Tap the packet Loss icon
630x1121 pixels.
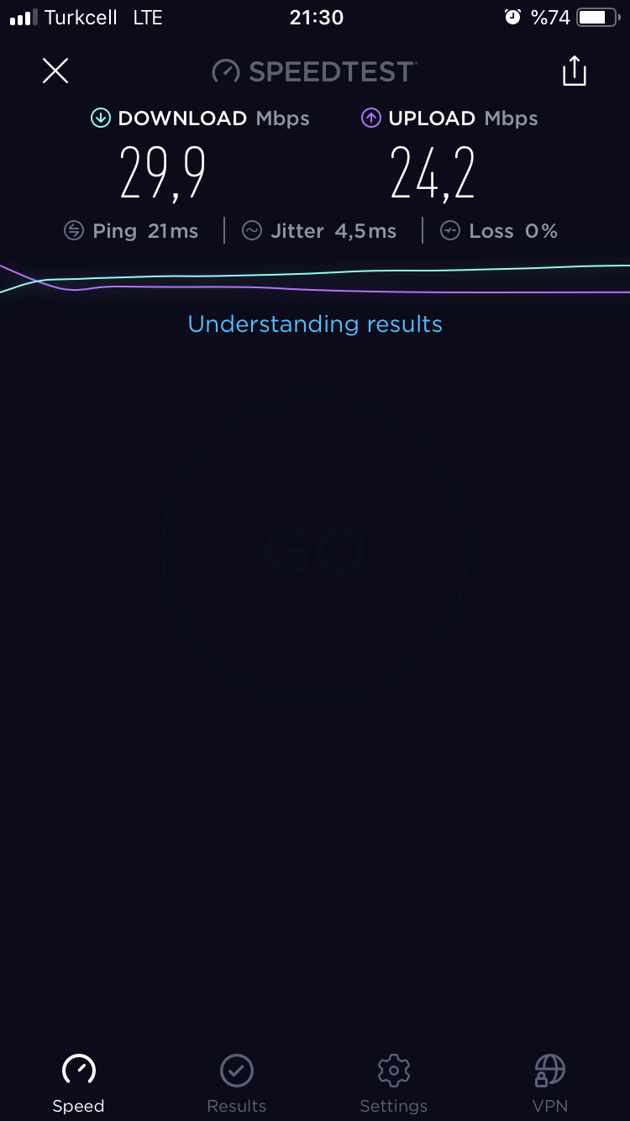click(x=450, y=231)
